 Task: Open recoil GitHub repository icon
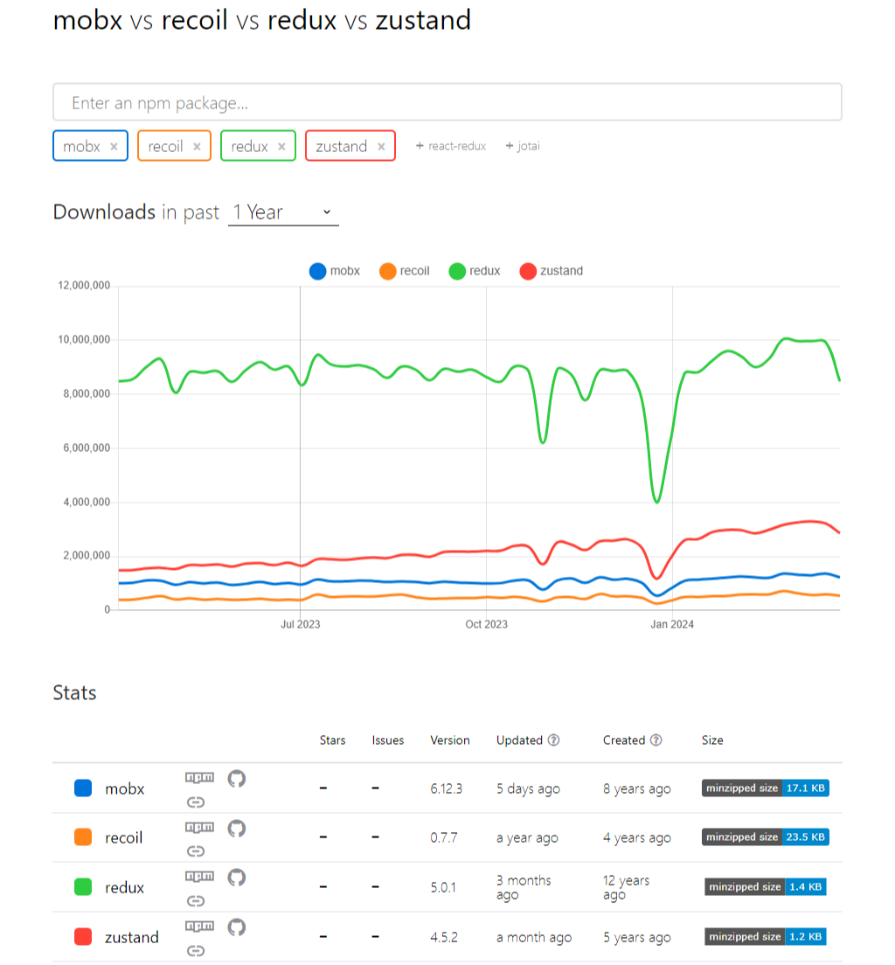(x=236, y=829)
